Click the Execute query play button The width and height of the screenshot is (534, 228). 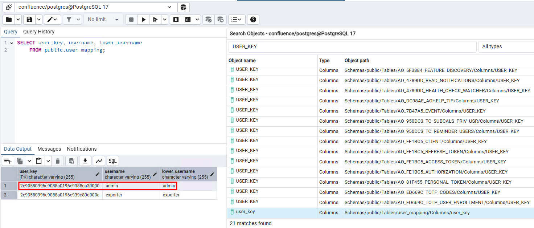tap(144, 20)
